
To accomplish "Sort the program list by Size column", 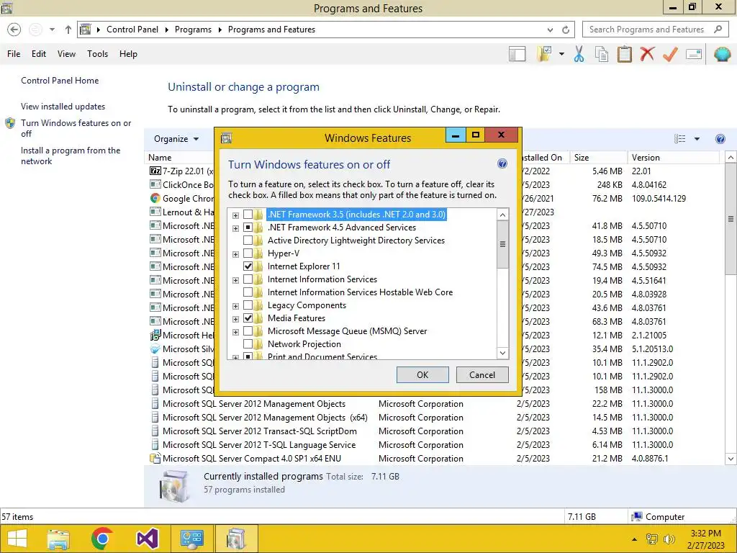I will click(x=598, y=158).
